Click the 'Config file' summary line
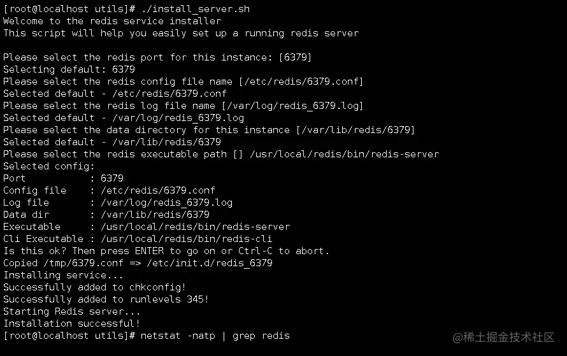 (x=109, y=190)
